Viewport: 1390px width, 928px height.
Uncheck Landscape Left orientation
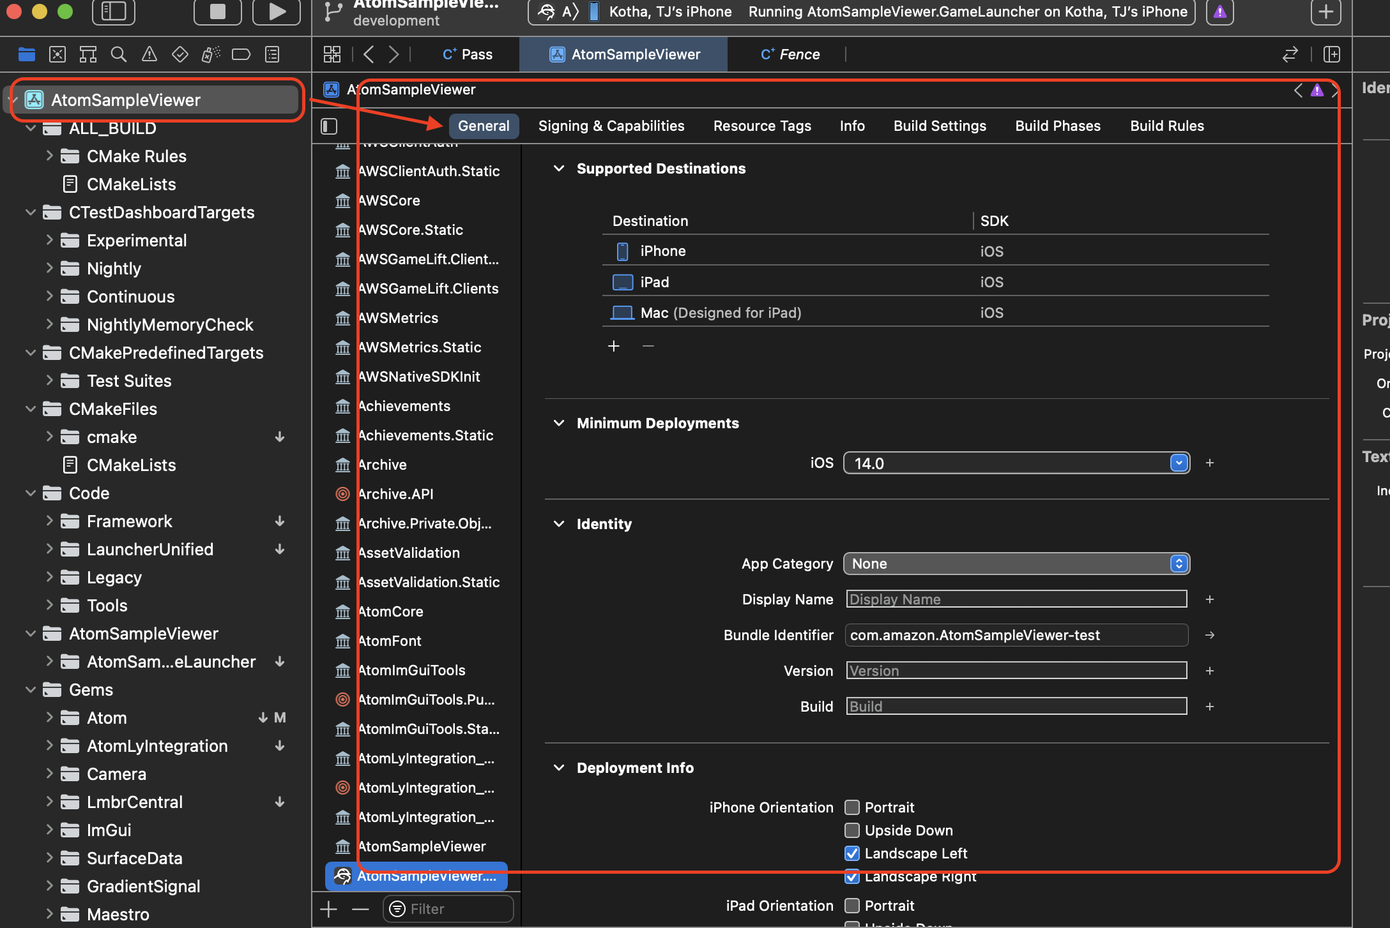tap(852, 853)
